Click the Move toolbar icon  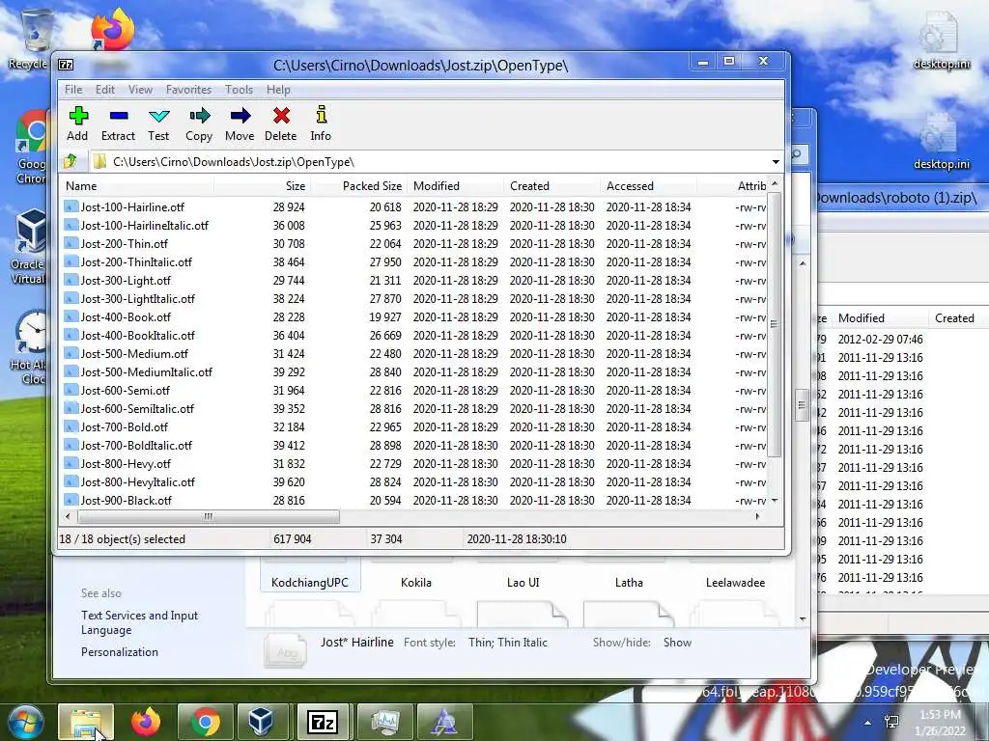click(x=240, y=116)
